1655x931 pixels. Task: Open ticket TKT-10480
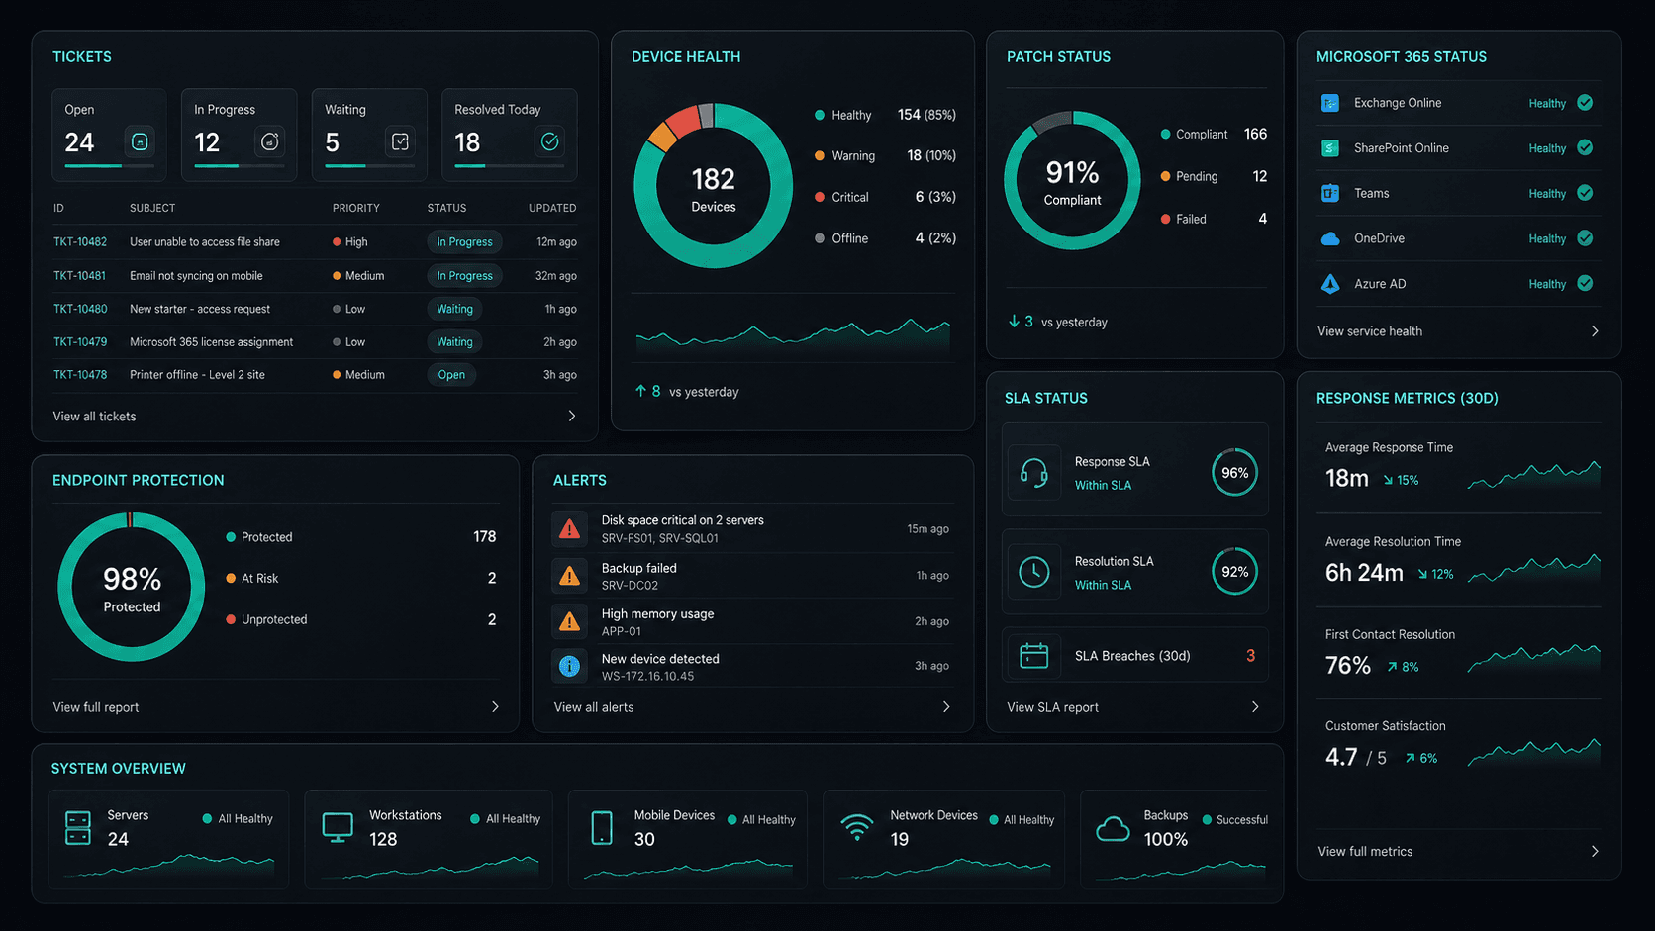click(x=80, y=309)
